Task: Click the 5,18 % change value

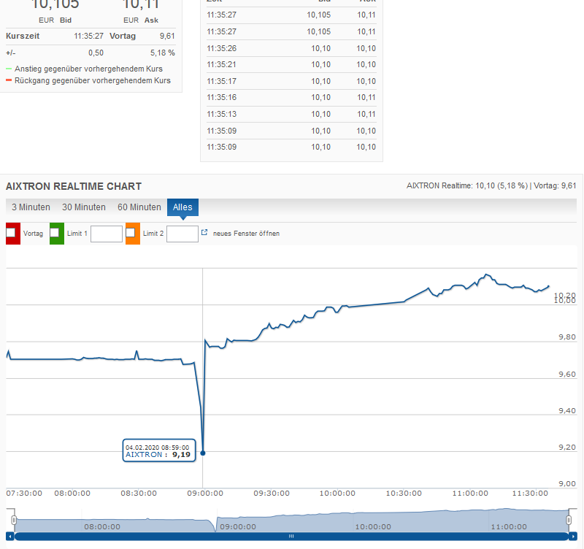Action: (163, 53)
